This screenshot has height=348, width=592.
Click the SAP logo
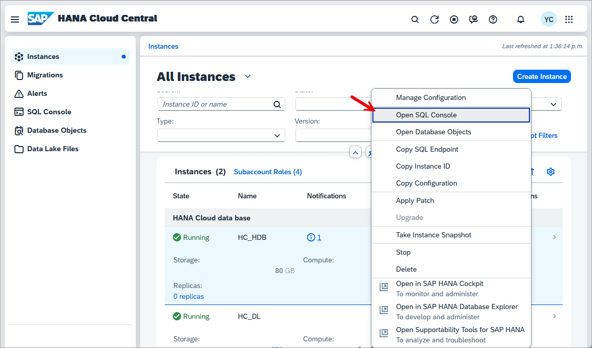[x=41, y=18]
